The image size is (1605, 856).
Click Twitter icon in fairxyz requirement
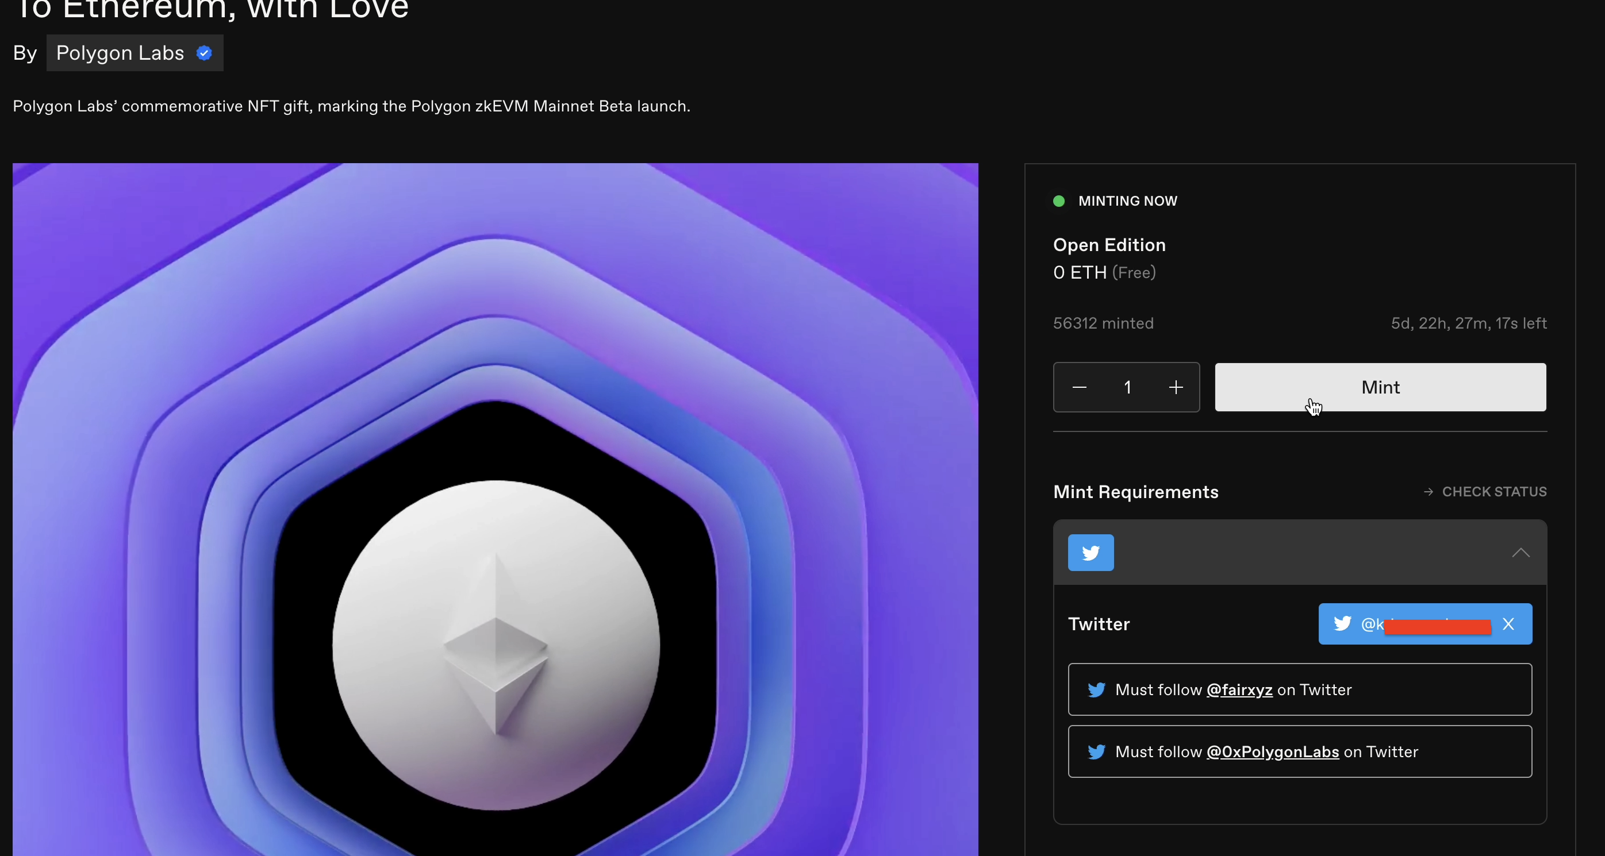click(1096, 690)
